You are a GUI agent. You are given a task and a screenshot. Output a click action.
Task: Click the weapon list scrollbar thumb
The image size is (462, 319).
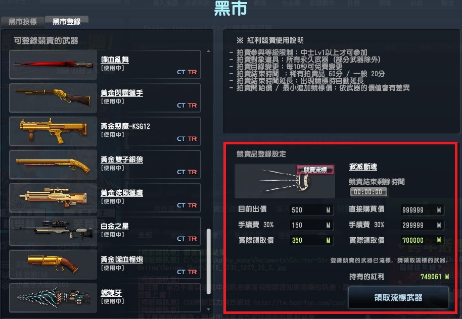209,261
